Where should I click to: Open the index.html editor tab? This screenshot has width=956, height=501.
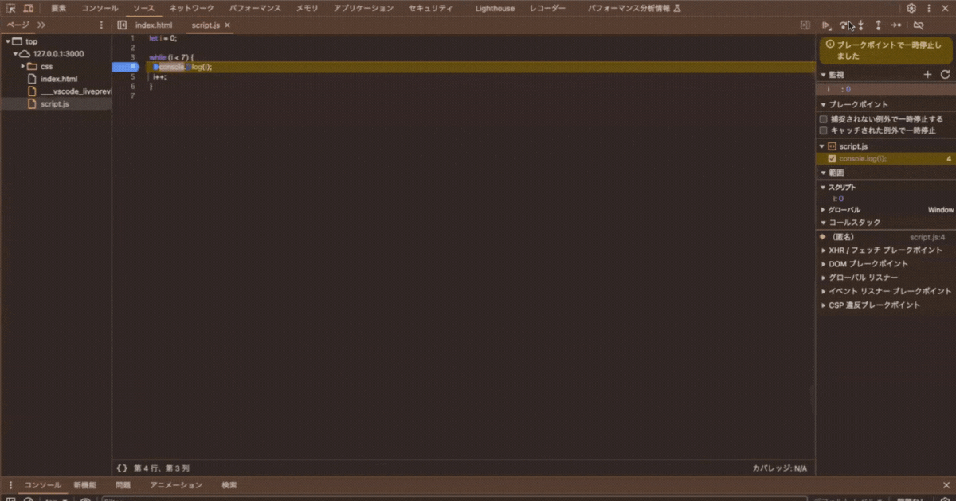click(x=153, y=25)
